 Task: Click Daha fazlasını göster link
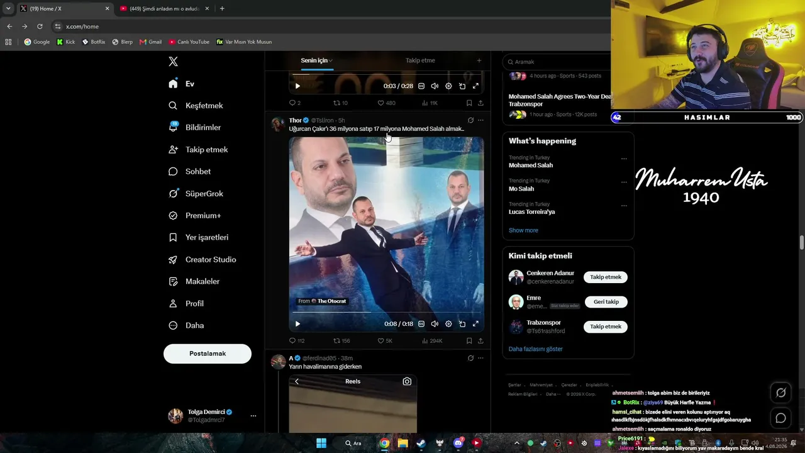536,349
